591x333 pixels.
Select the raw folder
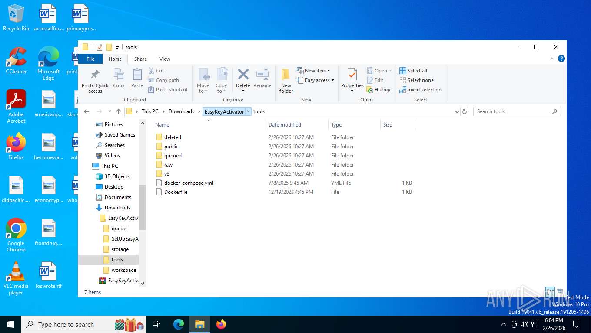(x=168, y=165)
